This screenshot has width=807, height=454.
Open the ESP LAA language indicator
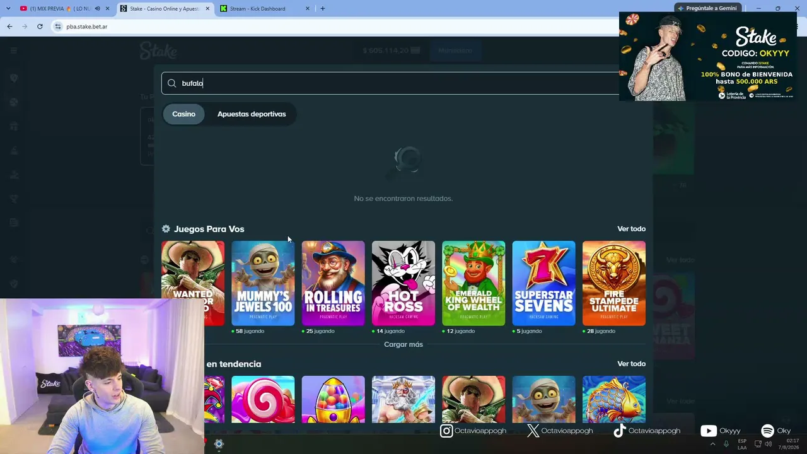(x=742, y=444)
